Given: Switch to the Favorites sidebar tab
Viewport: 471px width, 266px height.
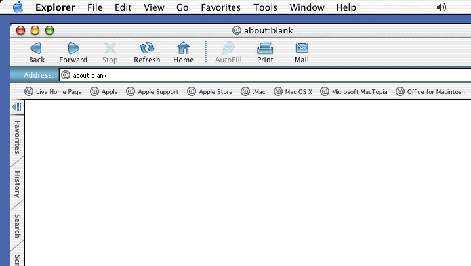Looking at the screenshot, I should pyautogui.click(x=18, y=137).
